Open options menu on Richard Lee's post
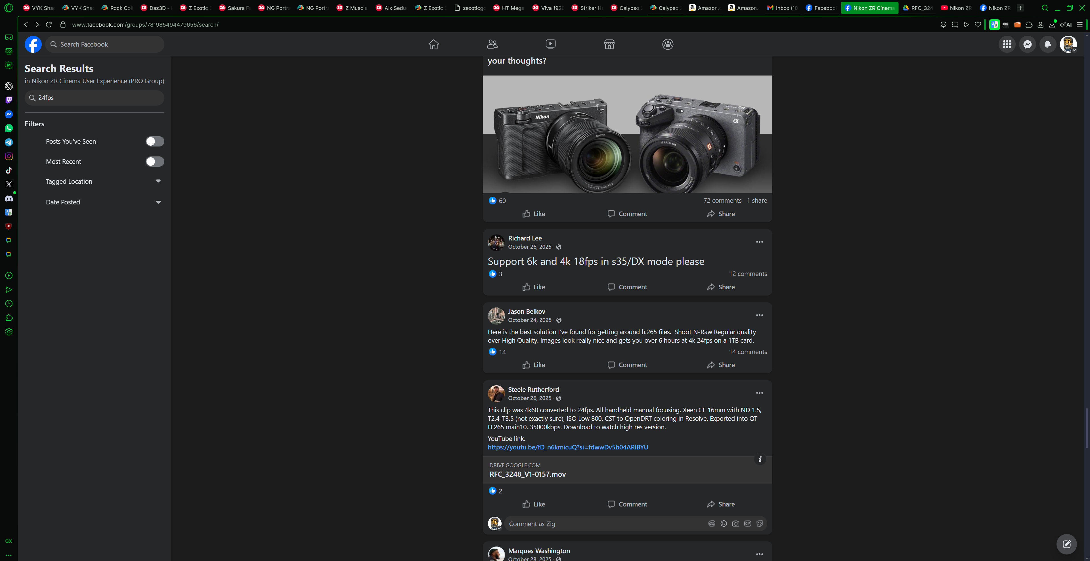 pos(760,242)
